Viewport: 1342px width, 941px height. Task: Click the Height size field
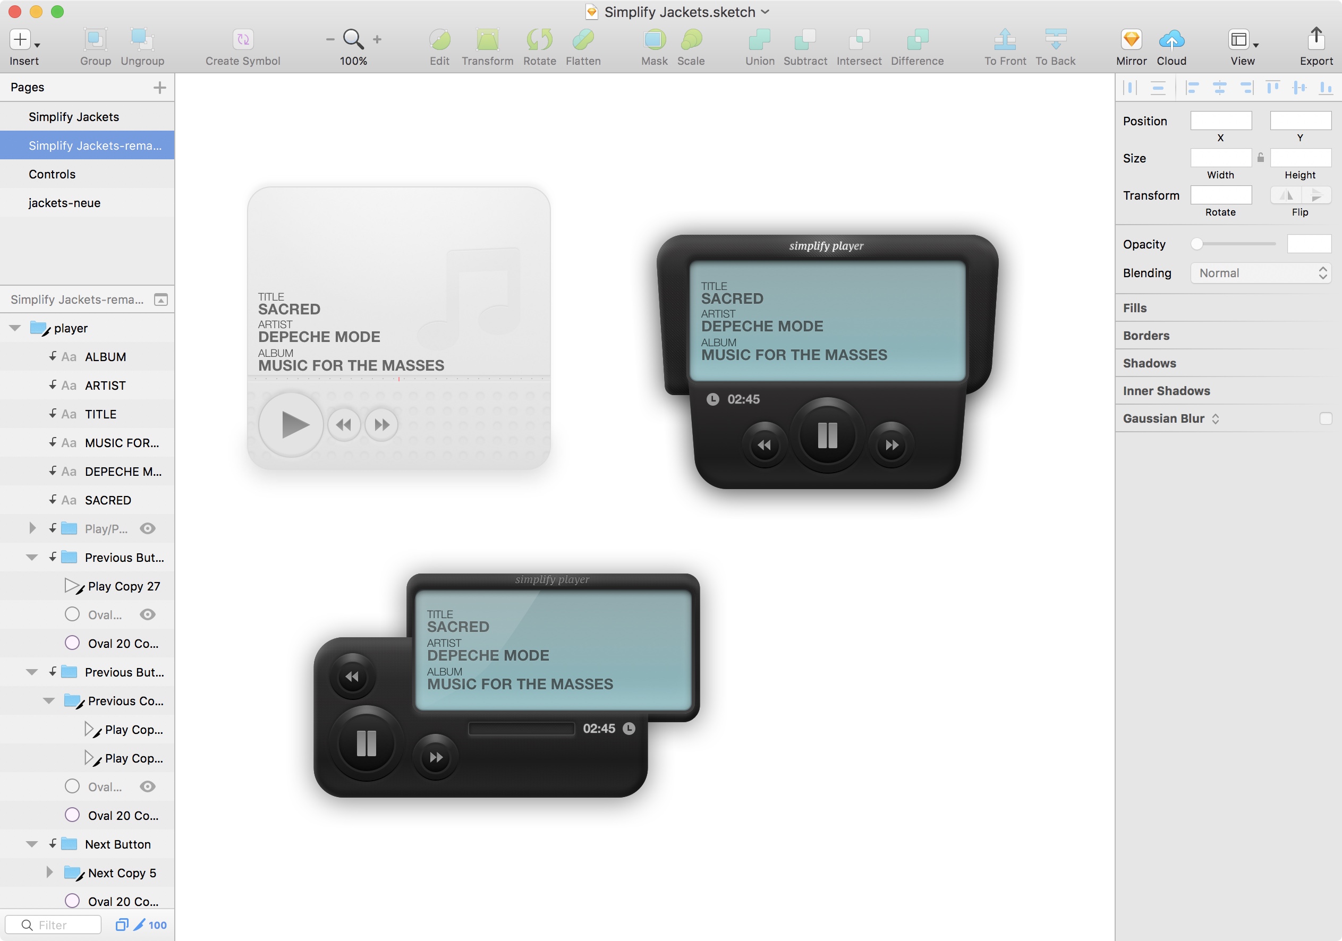1301,158
